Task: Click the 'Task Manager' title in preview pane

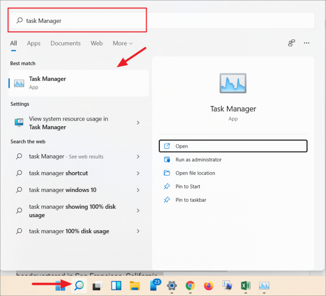Action: point(233,109)
